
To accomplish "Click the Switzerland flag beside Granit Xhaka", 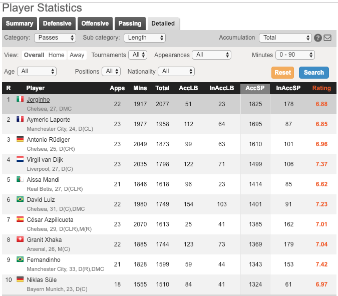I will coord(20,239).
